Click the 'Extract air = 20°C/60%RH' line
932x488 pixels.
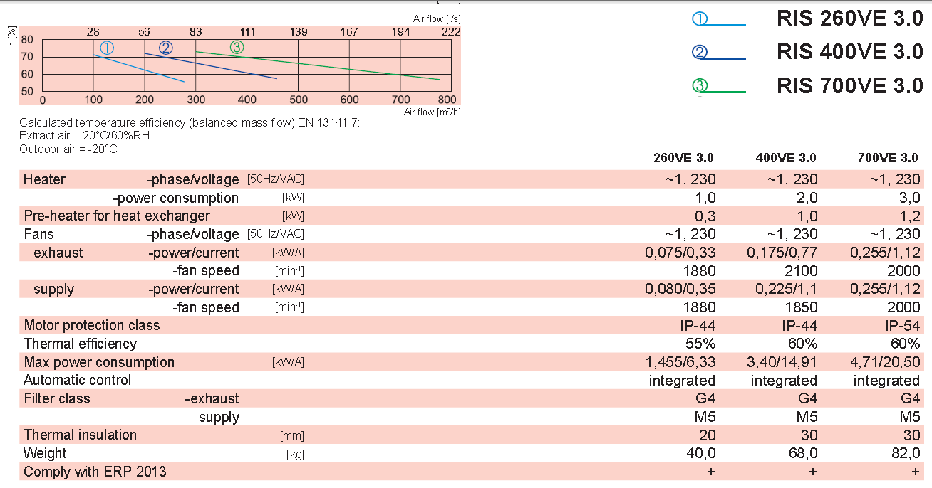point(85,135)
